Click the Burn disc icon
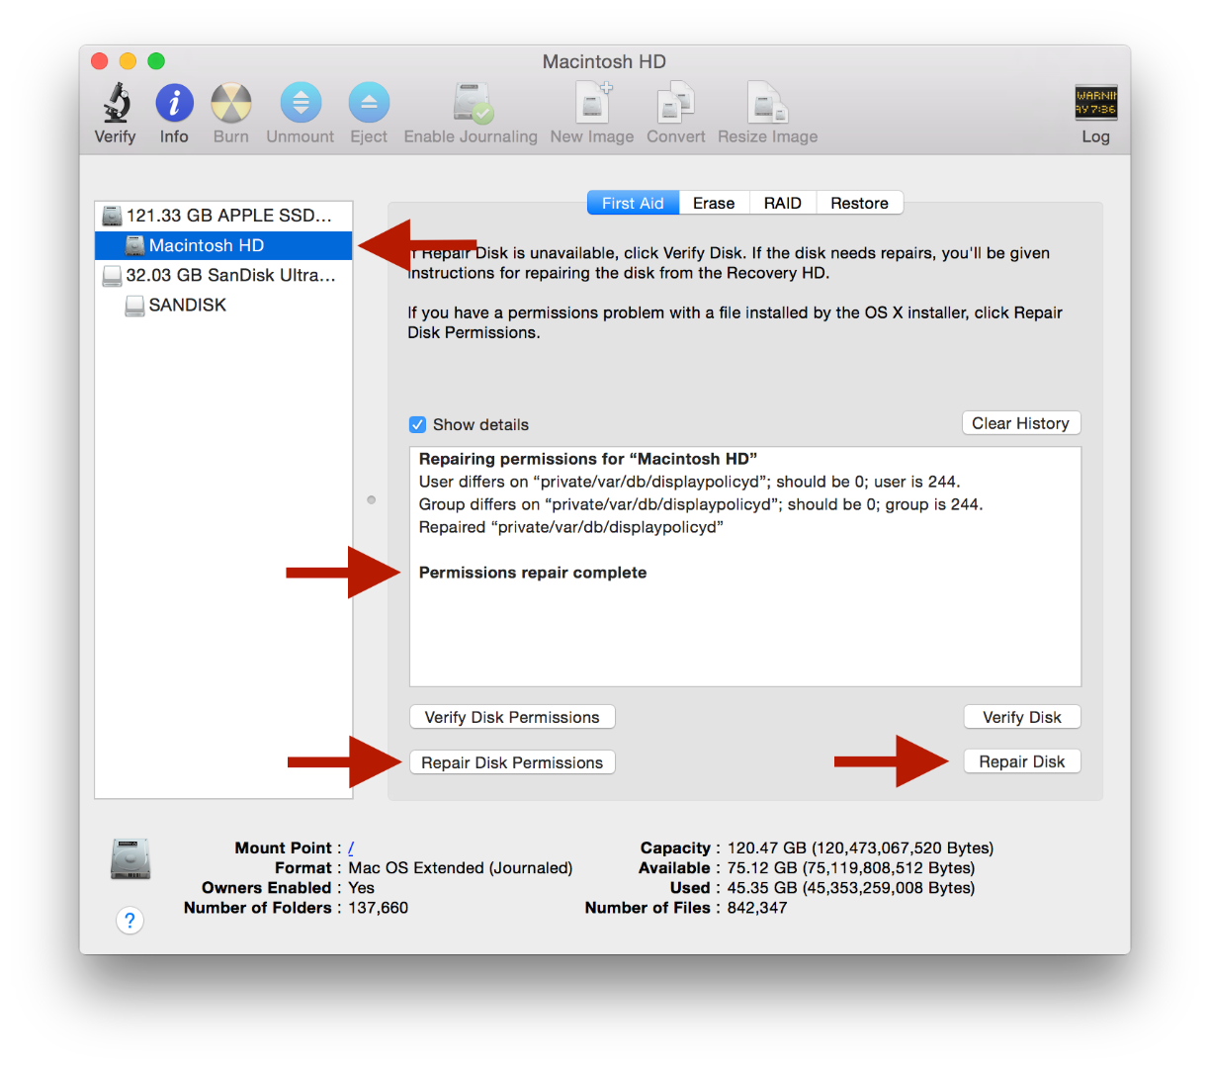This screenshot has height=1068, width=1210. click(231, 103)
